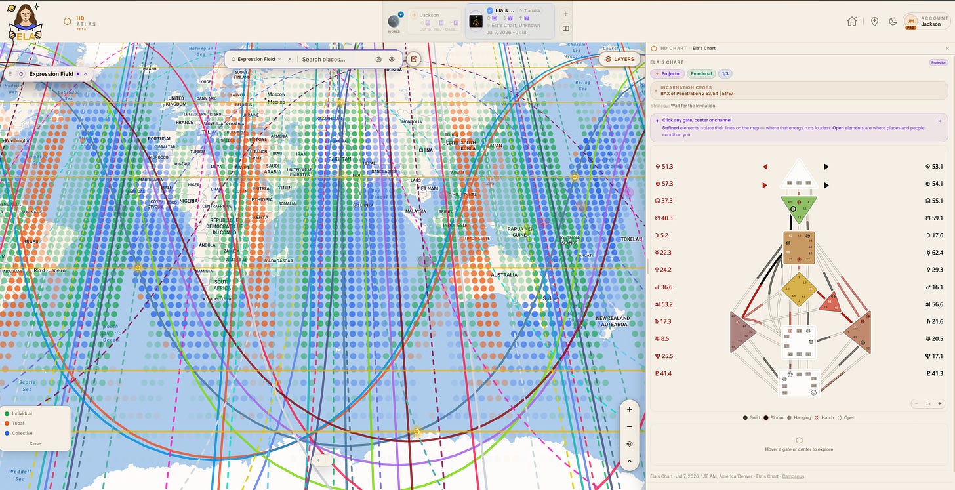Collapse the Expression Field floating panel chevron

click(85, 74)
